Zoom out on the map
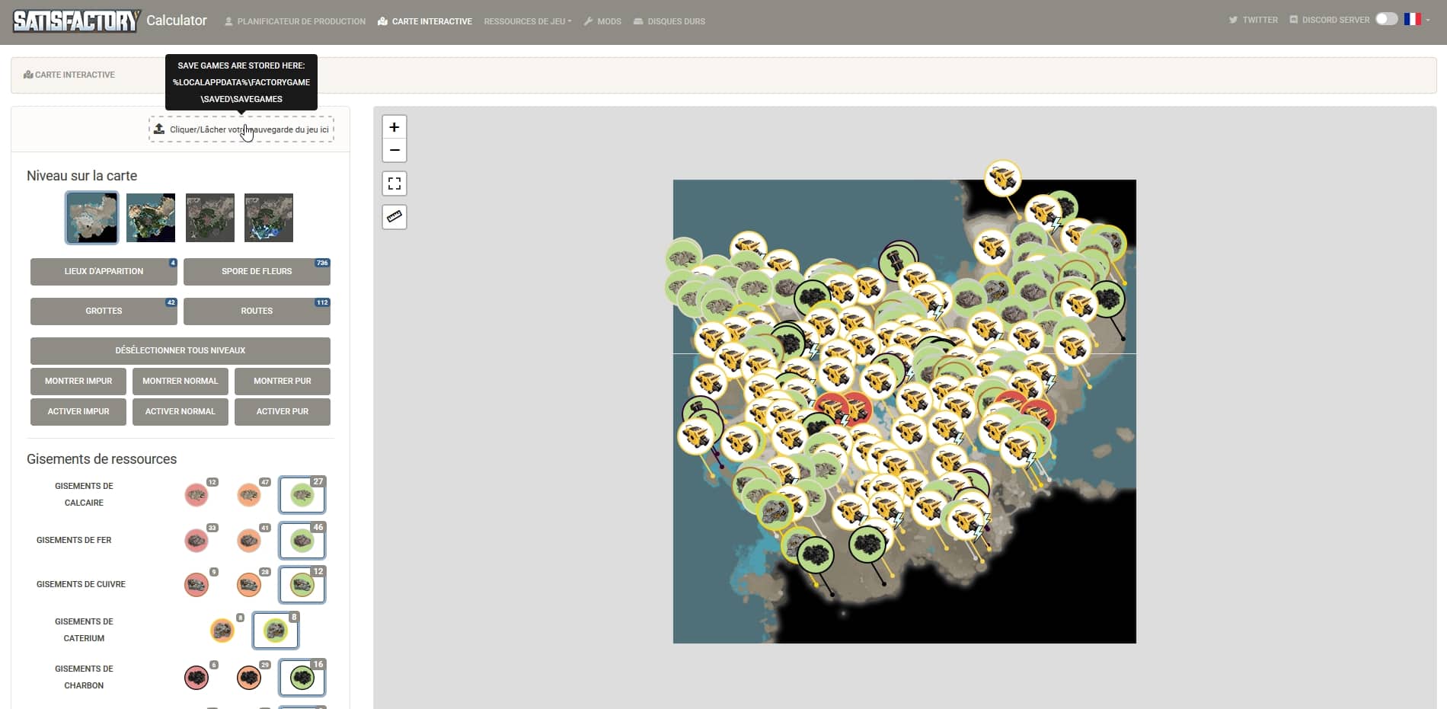Screen dimensions: 1447x709 pos(394,150)
